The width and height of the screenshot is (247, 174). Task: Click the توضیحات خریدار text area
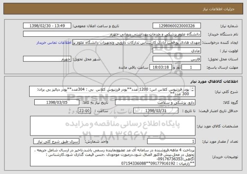point(113,156)
